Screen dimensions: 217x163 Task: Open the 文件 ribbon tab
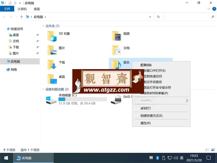[x=7, y=9]
